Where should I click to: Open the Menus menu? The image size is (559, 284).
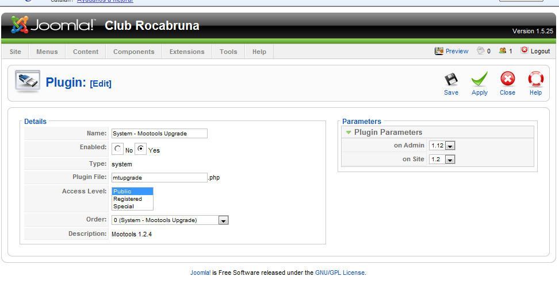coord(47,52)
